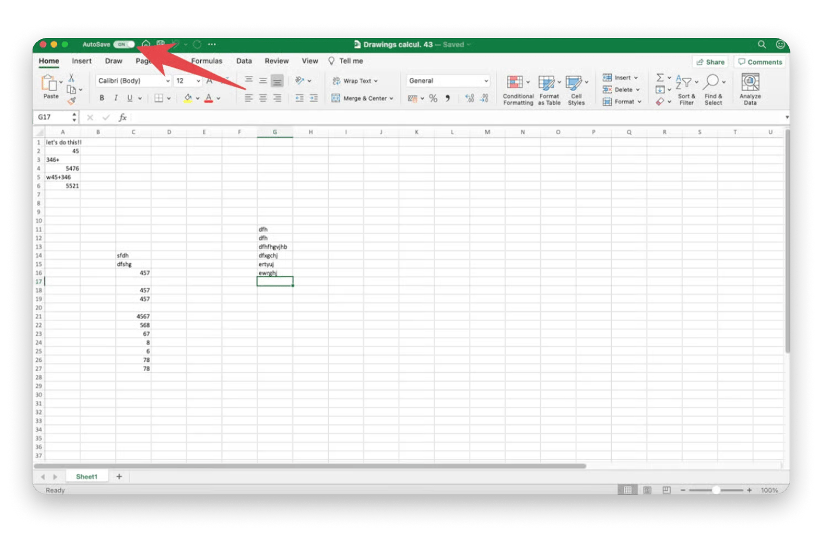Image resolution: width=822 pixels, height=537 pixels.
Task: Toggle italic formatting
Action: point(116,98)
